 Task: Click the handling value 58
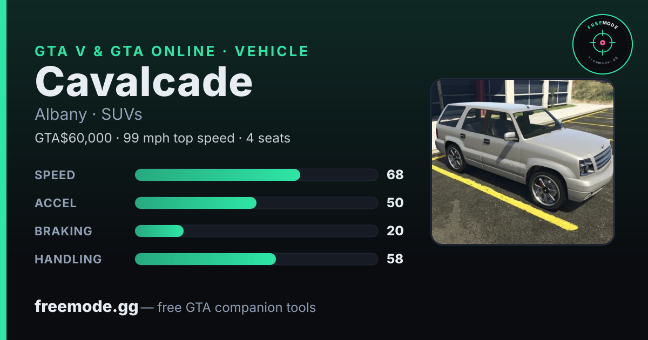coord(395,259)
